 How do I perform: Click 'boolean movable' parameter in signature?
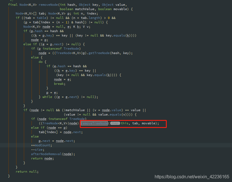[x=112, y=9]
